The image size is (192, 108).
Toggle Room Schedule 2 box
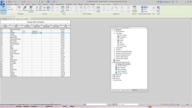pos(116,71)
